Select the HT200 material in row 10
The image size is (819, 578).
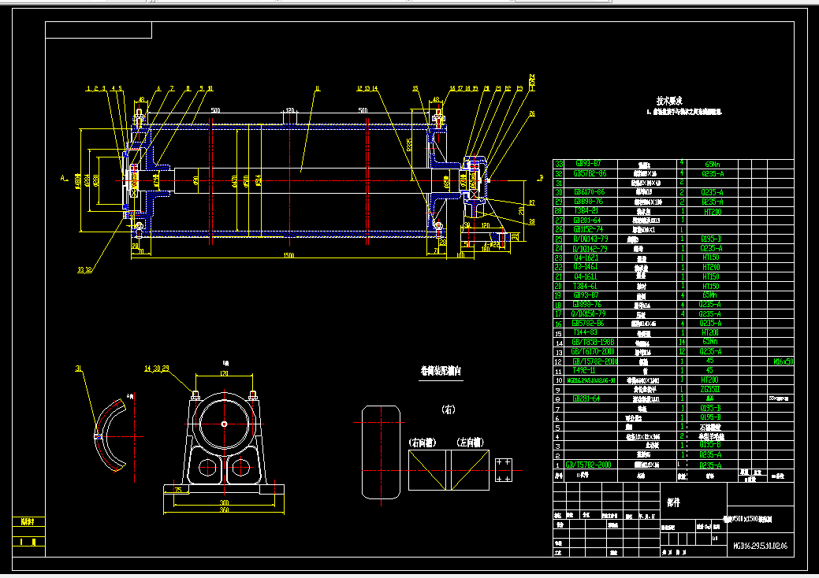pos(710,380)
